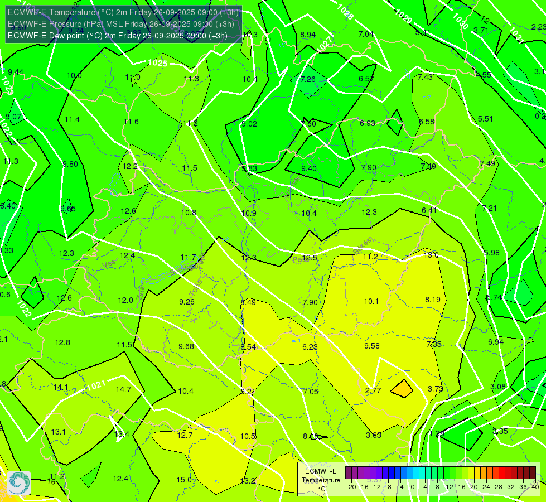Click the dew point value 15.0
The width and height of the screenshot is (546, 502).
[x=184, y=480]
